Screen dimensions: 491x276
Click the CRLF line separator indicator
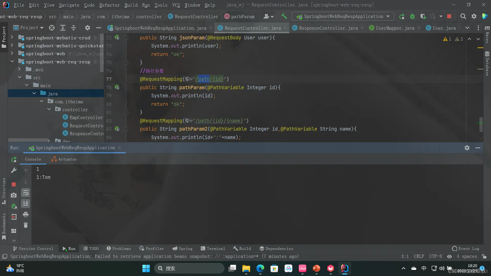point(419,256)
